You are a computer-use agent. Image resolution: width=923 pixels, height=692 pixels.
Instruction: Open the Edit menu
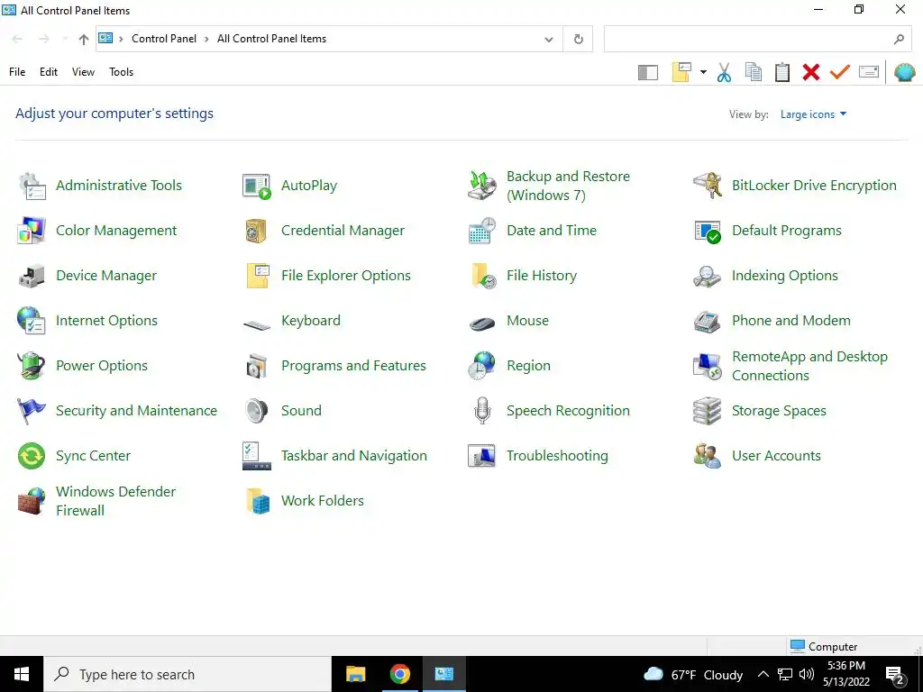pyautogui.click(x=49, y=72)
